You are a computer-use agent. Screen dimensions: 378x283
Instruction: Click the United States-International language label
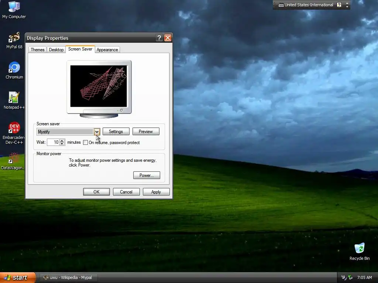309,5
